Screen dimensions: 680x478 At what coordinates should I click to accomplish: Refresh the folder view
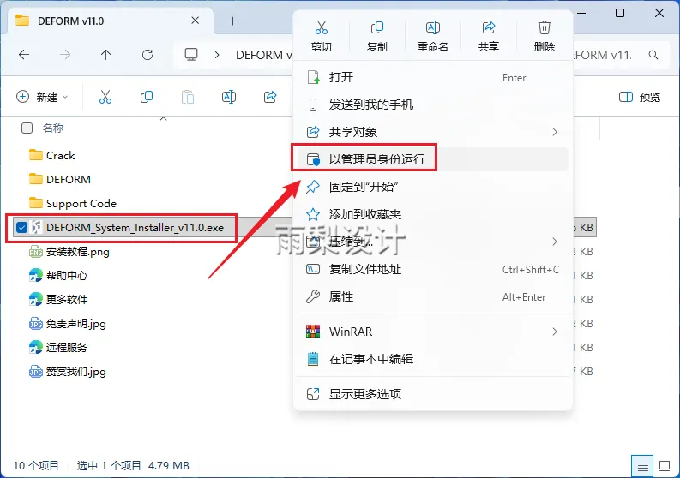click(147, 55)
